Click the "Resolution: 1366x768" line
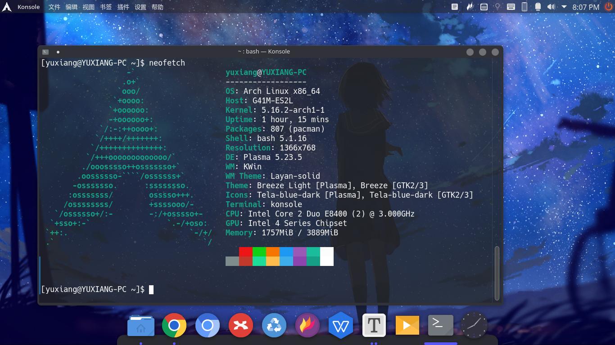The height and width of the screenshot is (345, 615). tap(271, 148)
